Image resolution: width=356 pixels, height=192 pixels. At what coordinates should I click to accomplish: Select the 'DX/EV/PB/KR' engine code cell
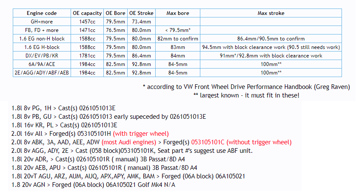[42, 56]
